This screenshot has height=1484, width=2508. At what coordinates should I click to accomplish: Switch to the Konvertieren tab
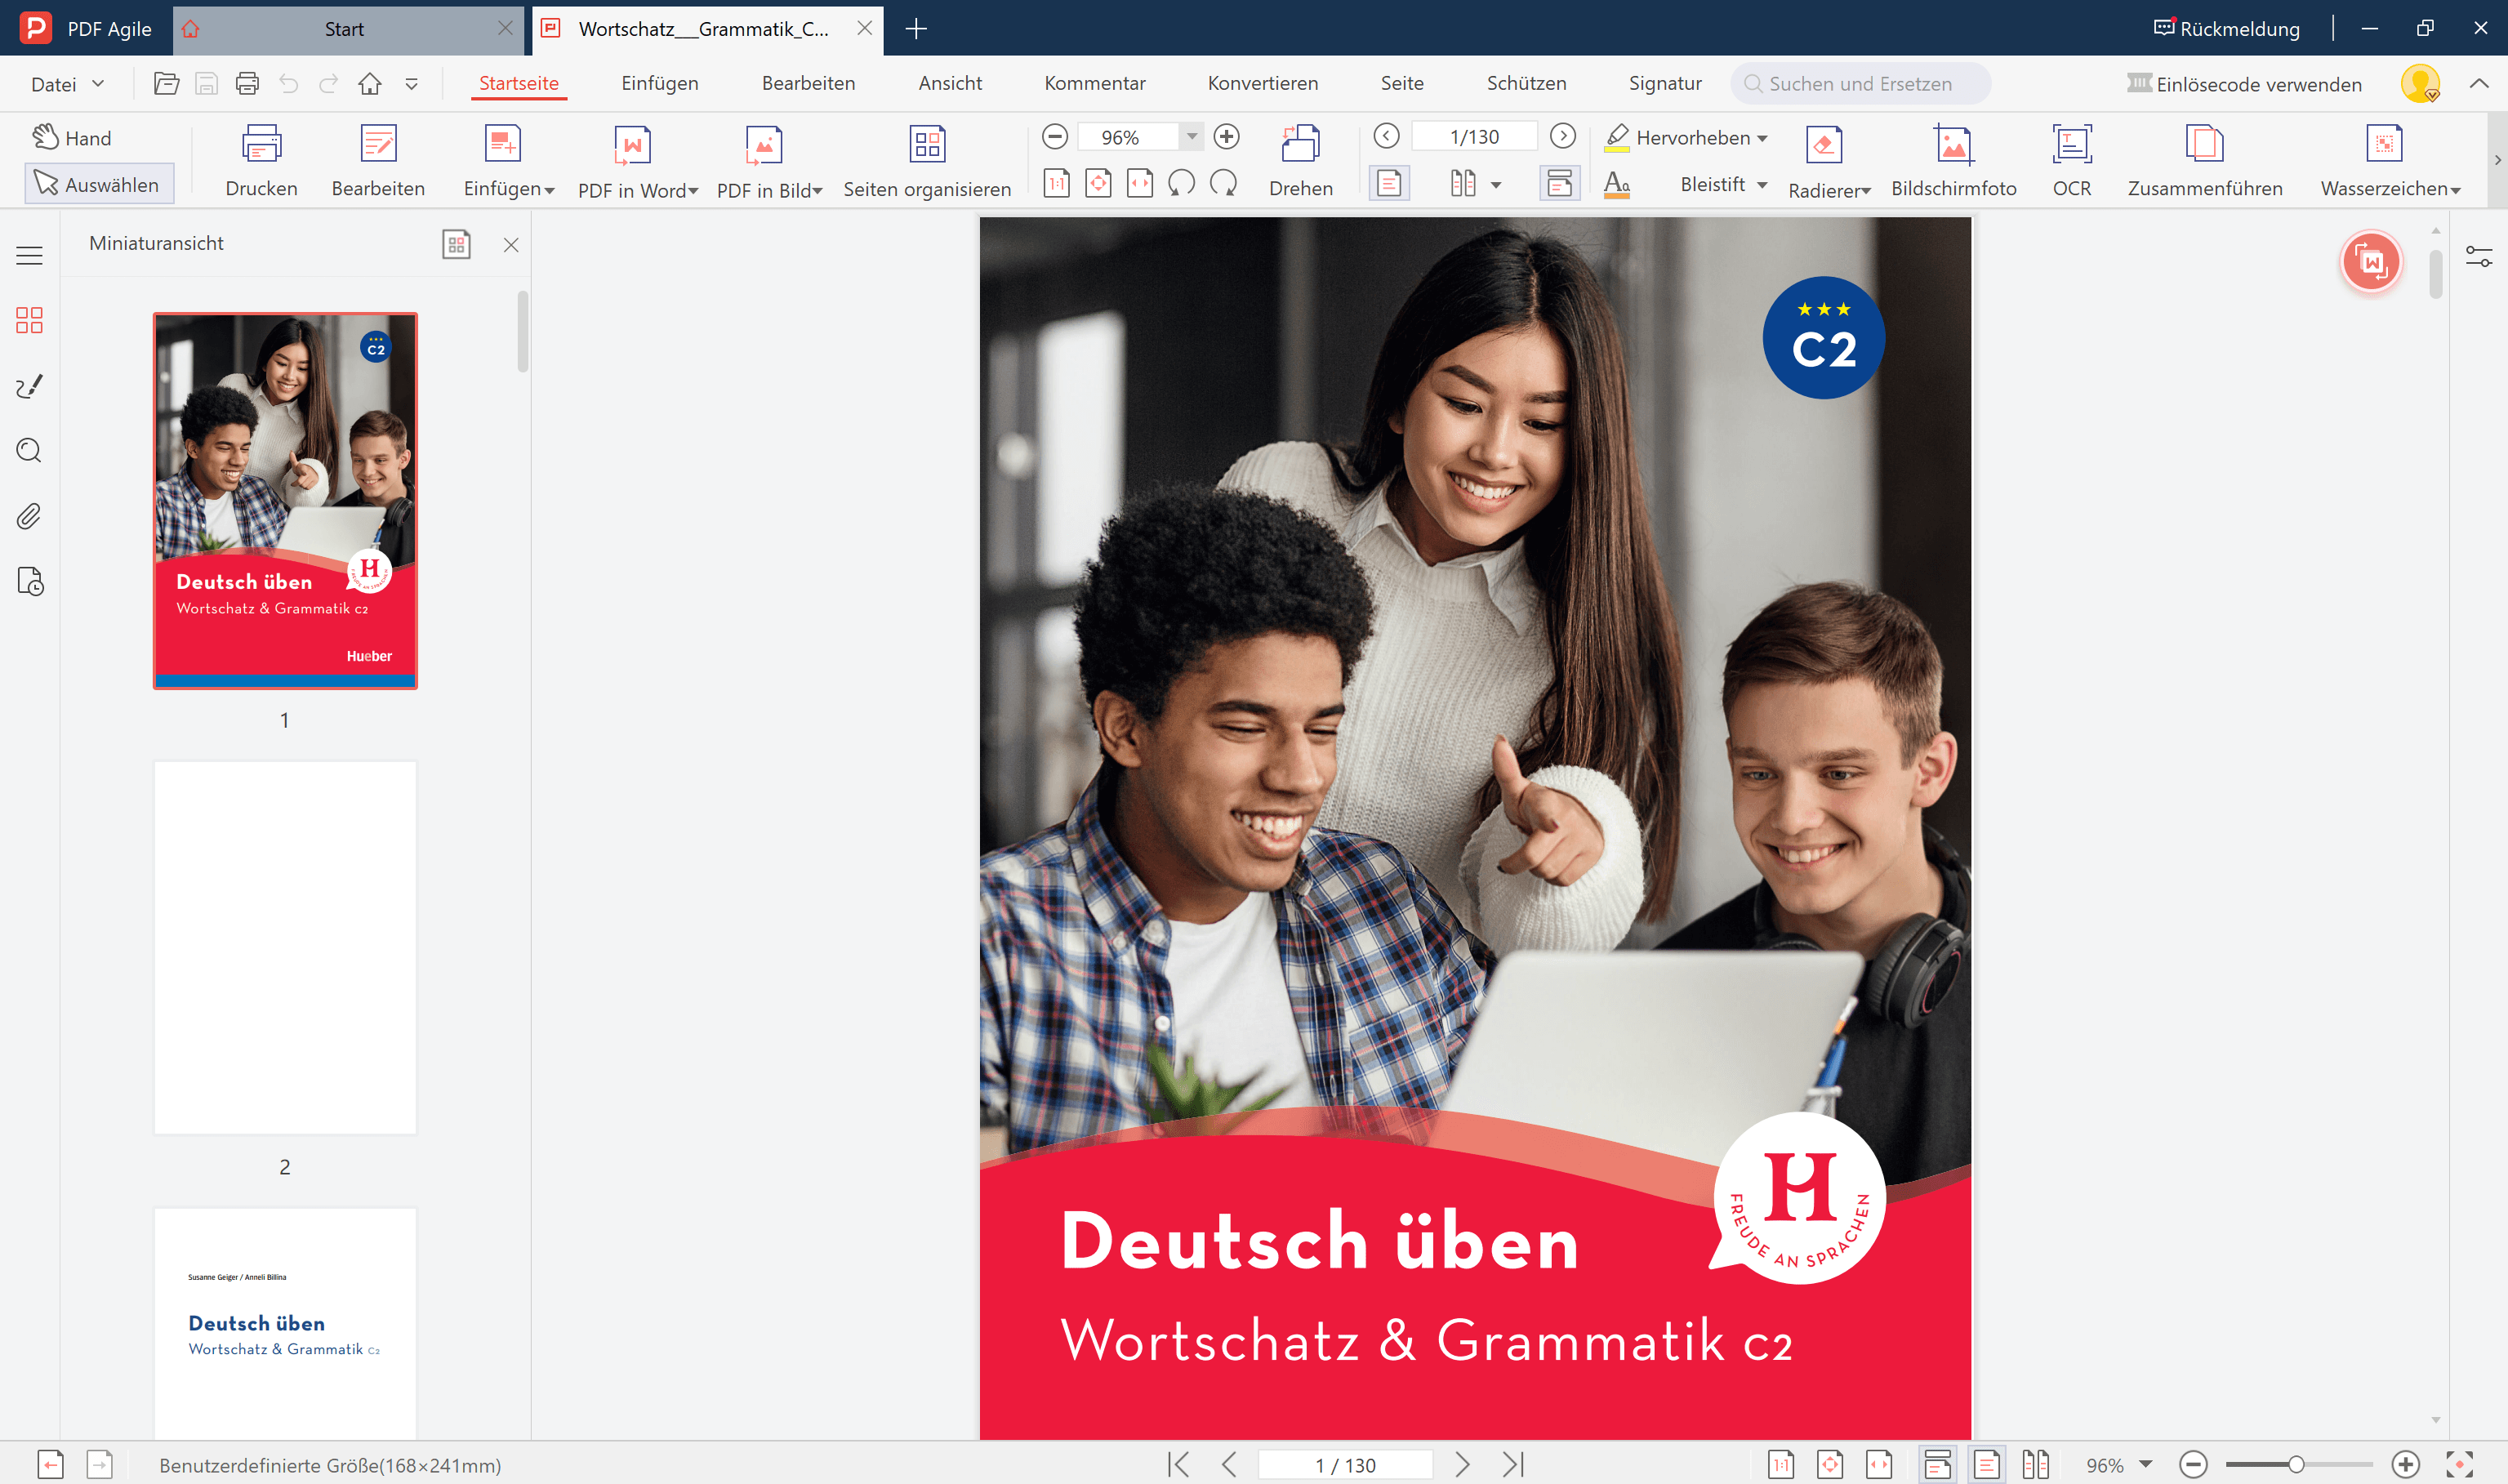coord(1263,84)
